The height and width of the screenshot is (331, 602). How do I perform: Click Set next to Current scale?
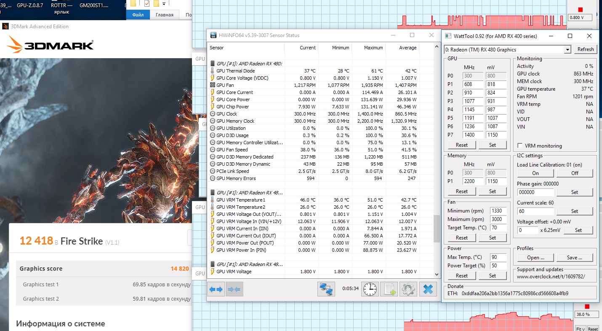click(575, 211)
